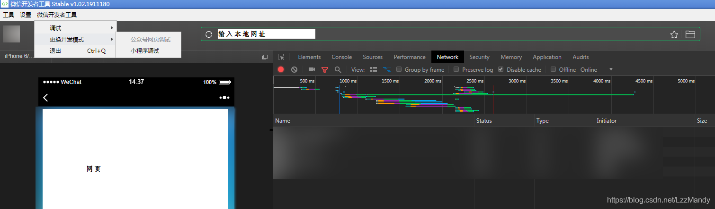
Task: Switch to the Audits tab
Action: click(581, 57)
